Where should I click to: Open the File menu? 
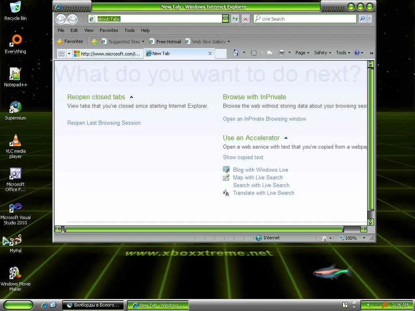coord(61,30)
